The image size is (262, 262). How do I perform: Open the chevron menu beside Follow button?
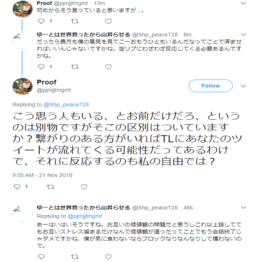tap(244, 86)
